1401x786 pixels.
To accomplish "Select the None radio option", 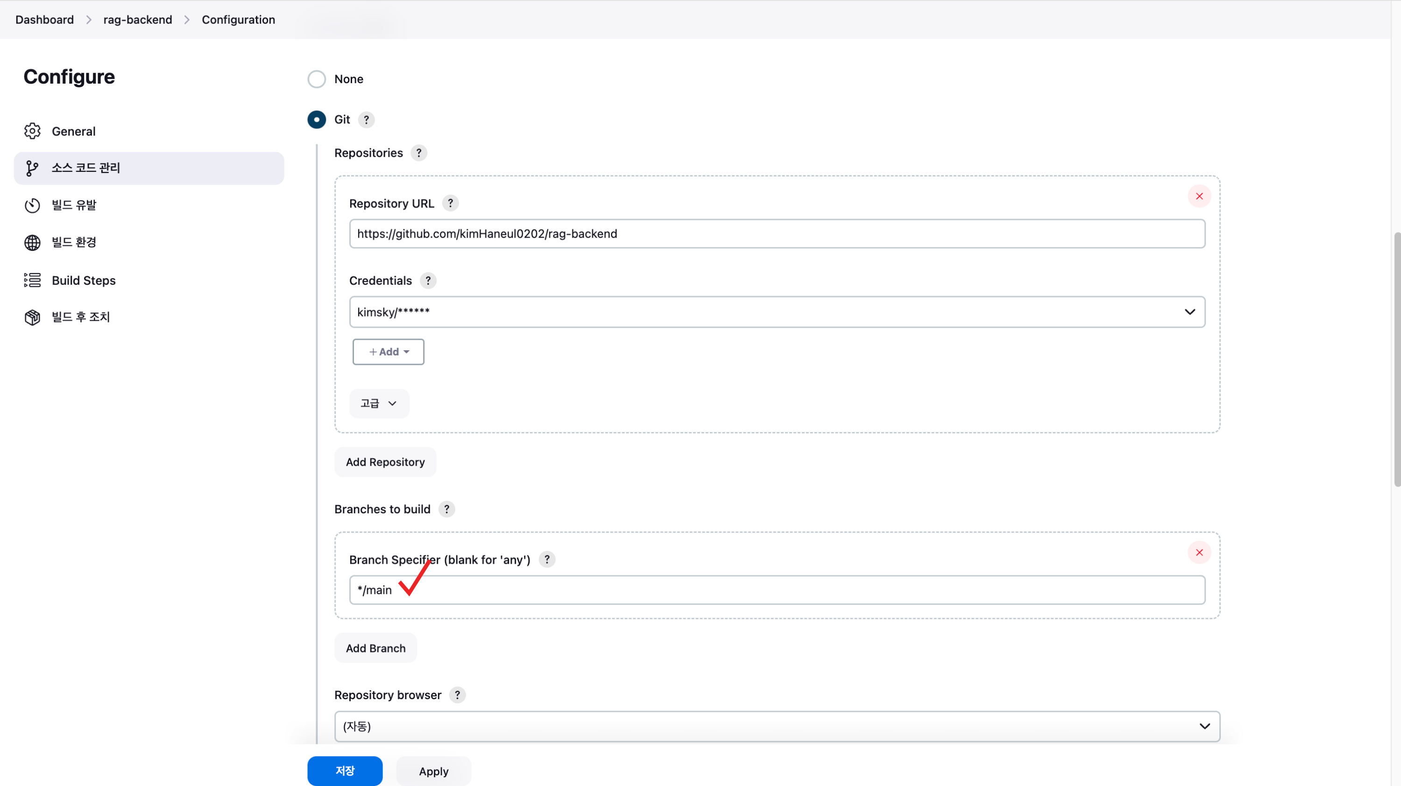I will click(x=317, y=79).
